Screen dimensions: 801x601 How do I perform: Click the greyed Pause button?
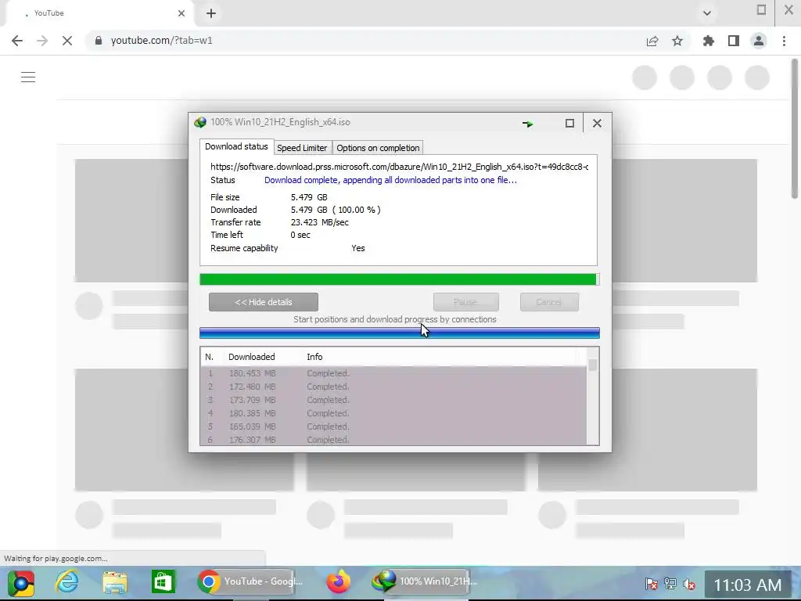[466, 302]
